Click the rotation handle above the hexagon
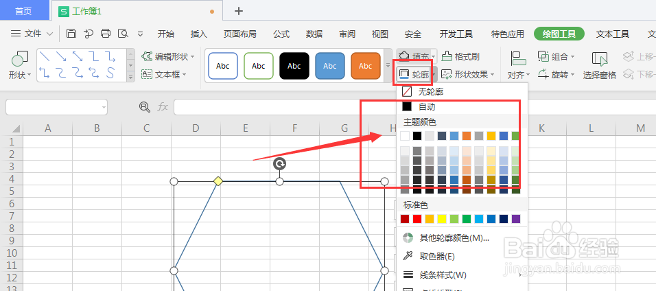656x291 pixels. (279, 164)
